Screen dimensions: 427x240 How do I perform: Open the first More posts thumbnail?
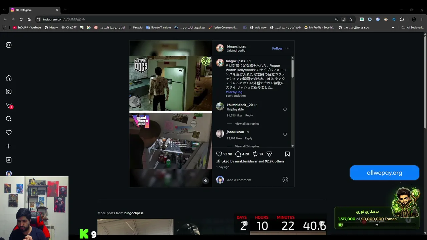(135, 227)
